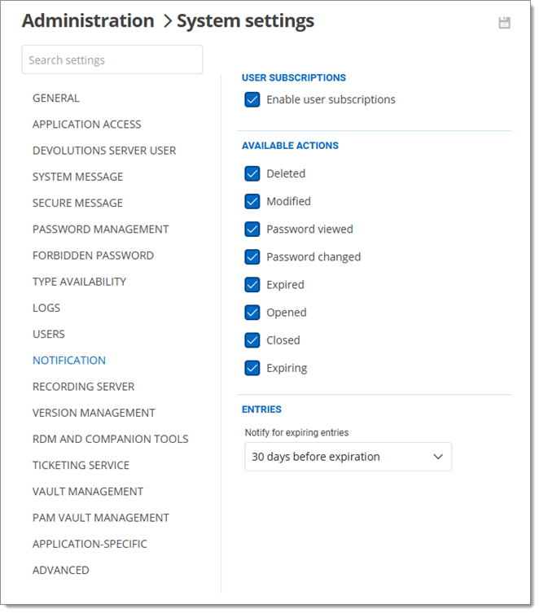Toggle the Password viewed checkbox
The width and height of the screenshot is (539, 613).
(252, 230)
